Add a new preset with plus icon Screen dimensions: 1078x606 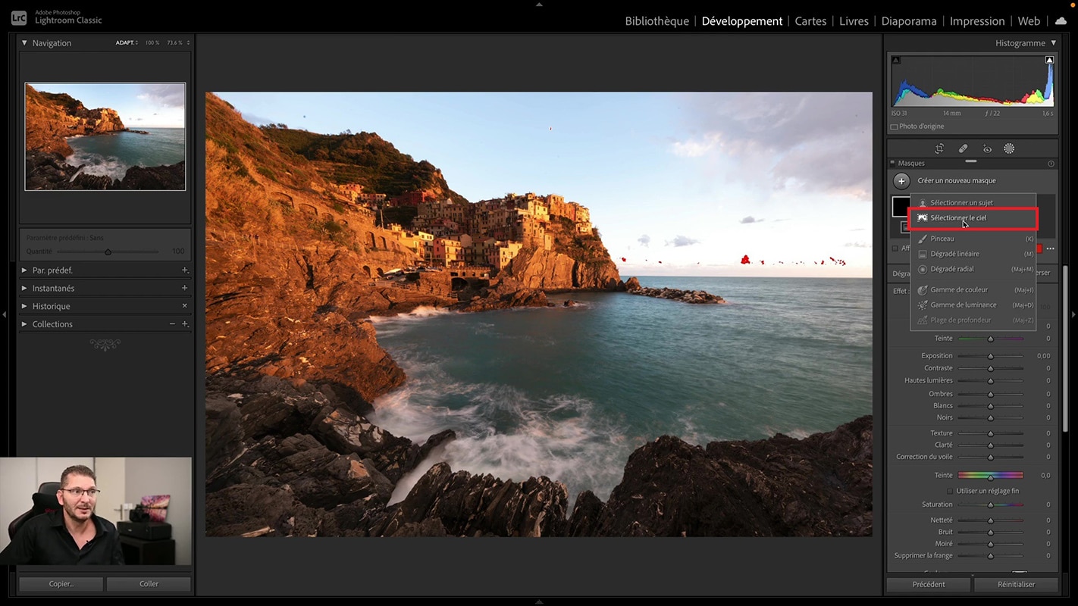[x=184, y=270]
